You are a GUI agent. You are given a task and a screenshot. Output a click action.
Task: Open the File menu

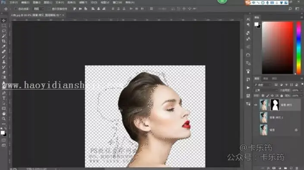coord(13,3)
